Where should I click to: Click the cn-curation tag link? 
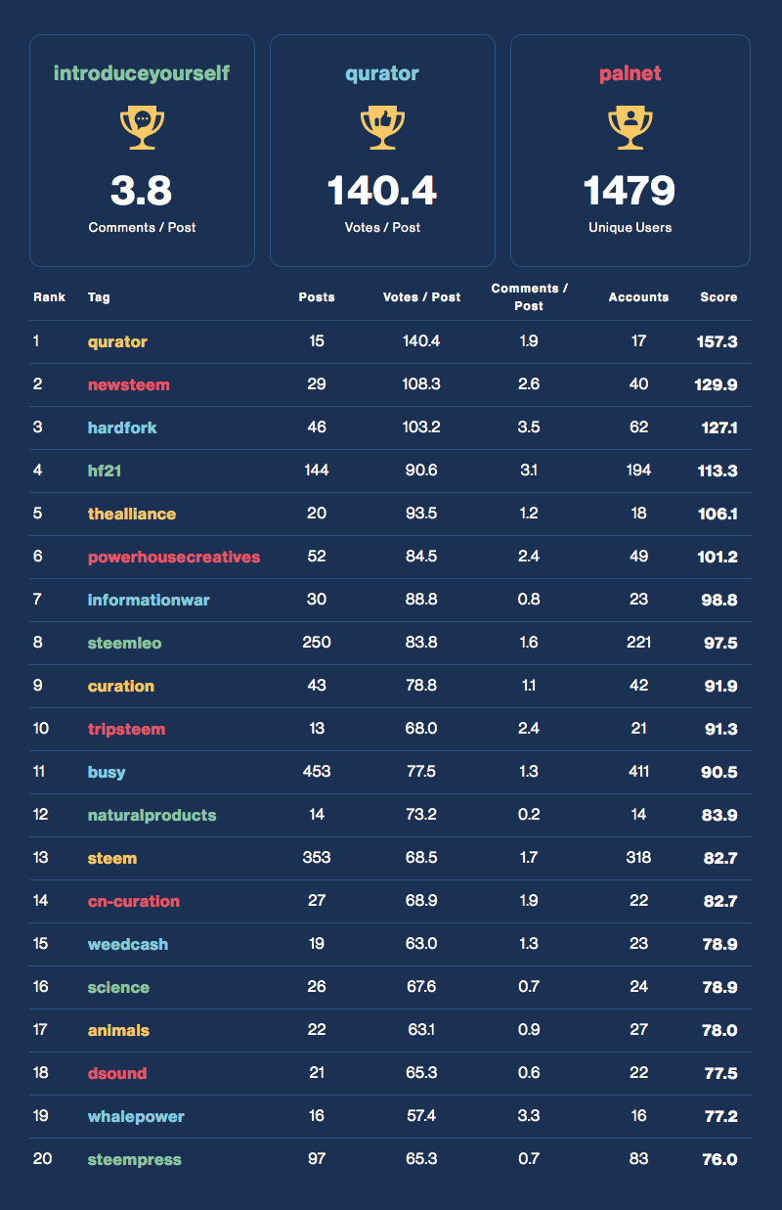(x=134, y=901)
